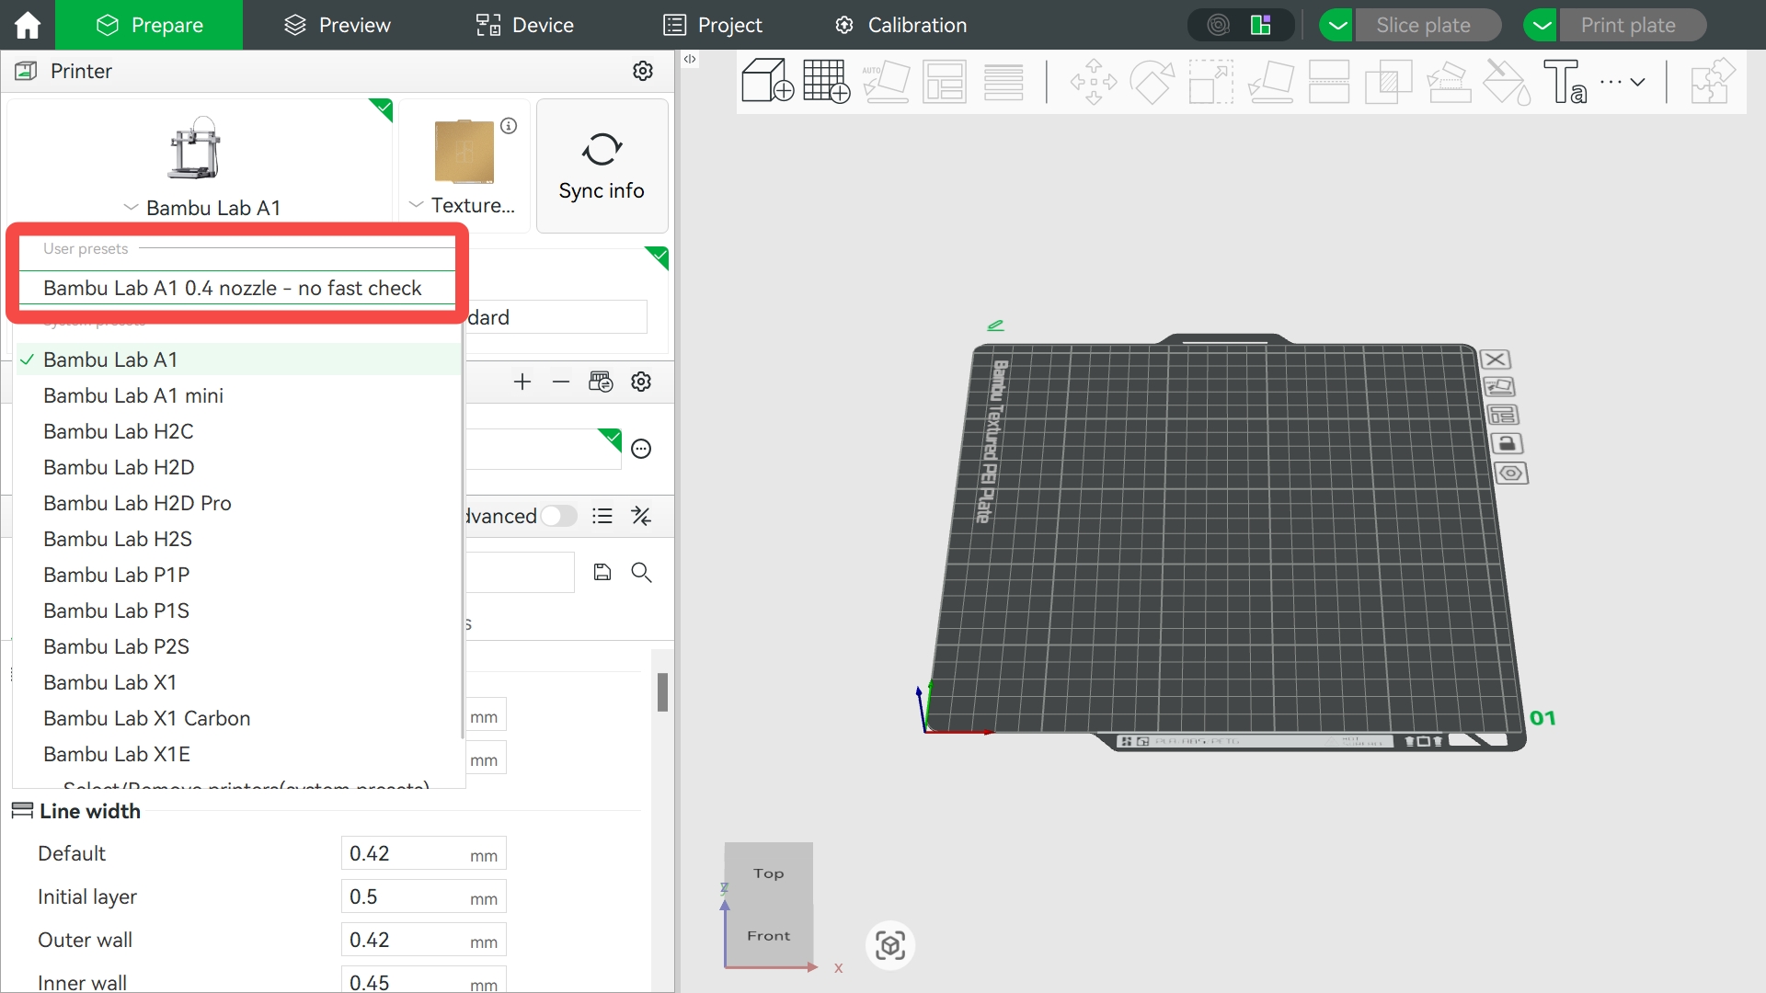Click the plate close X icon

tap(1496, 360)
